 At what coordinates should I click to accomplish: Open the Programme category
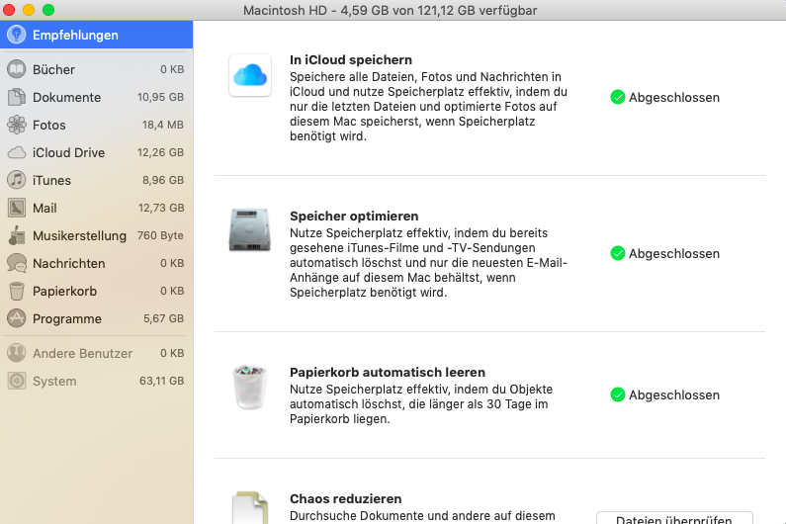point(66,319)
